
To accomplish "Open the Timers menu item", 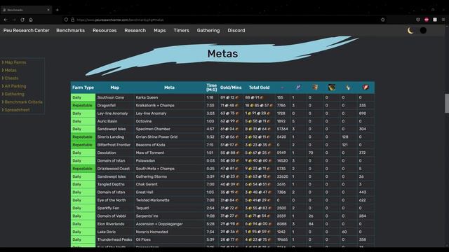I will tap(181, 30).
